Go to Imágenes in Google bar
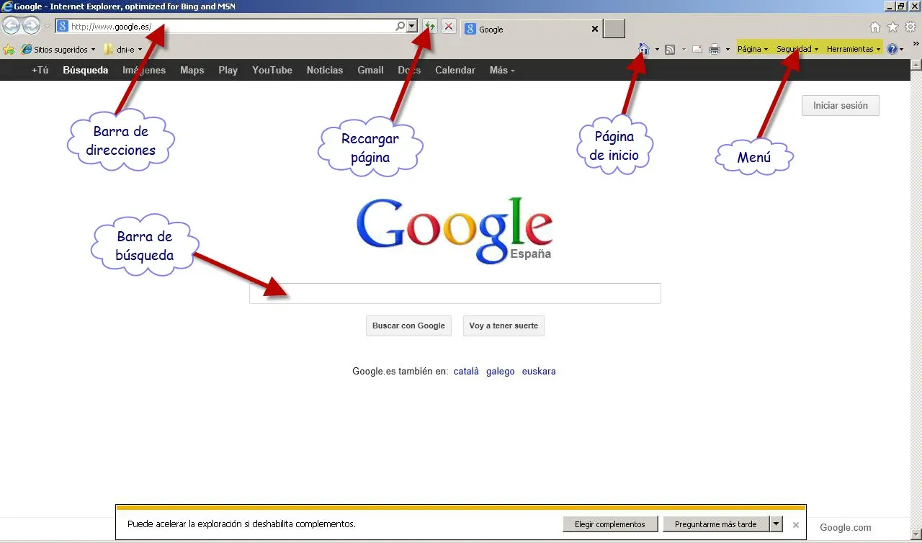The width and height of the screenshot is (922, 543). (x=144, y=70)
